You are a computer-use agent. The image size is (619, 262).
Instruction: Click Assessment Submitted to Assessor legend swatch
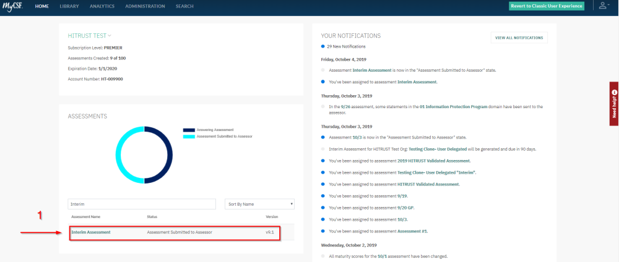(189, 136)
